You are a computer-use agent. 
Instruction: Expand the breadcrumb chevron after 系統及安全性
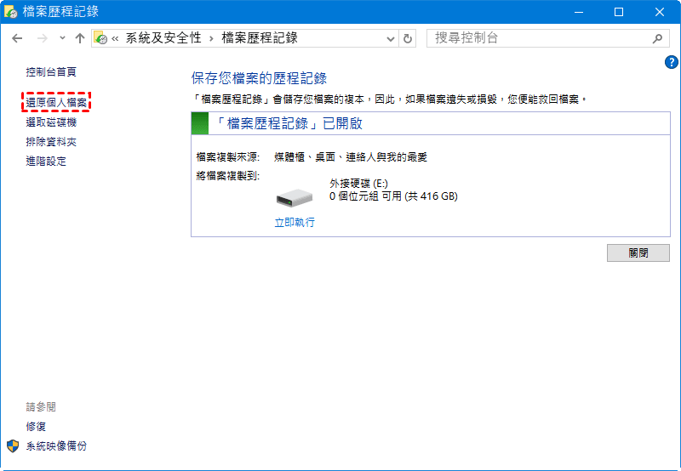click(x=211, y=38)
